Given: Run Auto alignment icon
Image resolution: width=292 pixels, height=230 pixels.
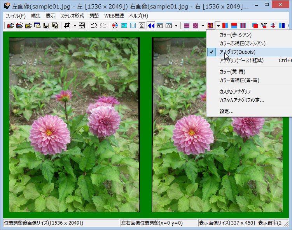Looking at the screenshot, I should tap(264, 26).
